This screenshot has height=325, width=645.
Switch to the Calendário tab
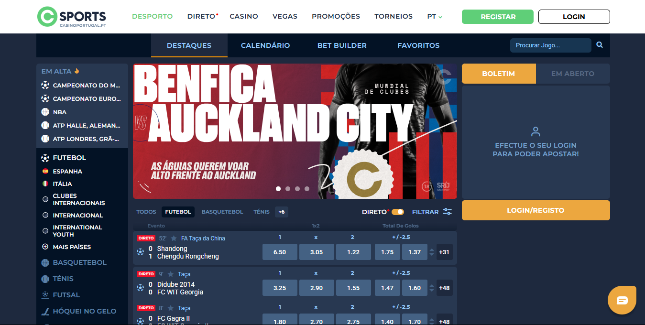(x=265, y=45)
